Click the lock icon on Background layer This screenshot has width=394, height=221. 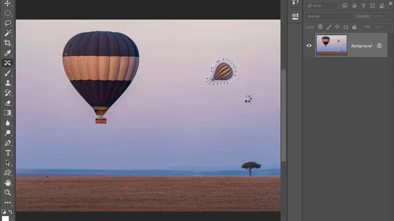[x=379, y=45]
